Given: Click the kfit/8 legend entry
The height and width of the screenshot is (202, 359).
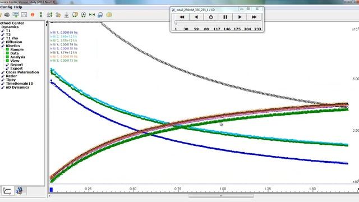Looking at the screenshot, I should [64, 61].
